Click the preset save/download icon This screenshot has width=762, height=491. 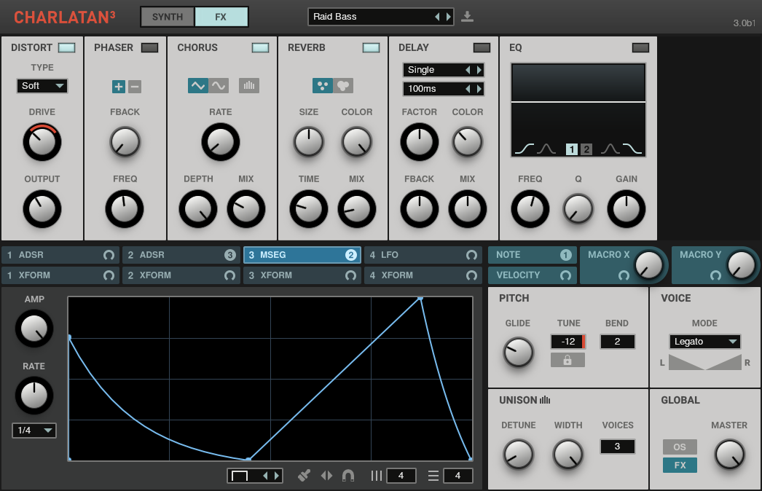[468, 17]
